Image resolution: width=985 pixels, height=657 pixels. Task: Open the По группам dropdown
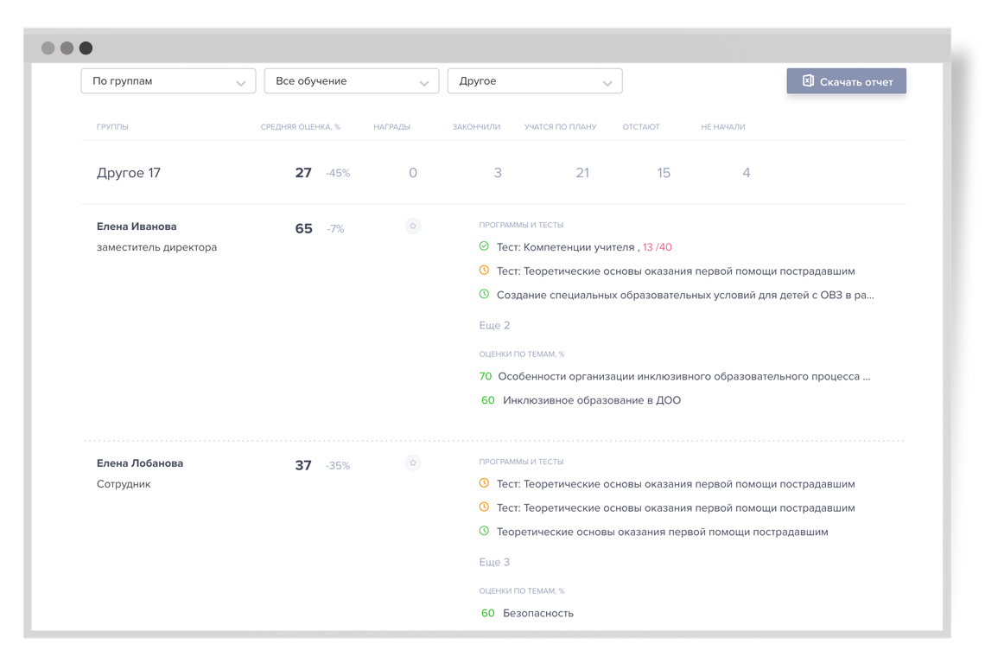pos(168,81)
